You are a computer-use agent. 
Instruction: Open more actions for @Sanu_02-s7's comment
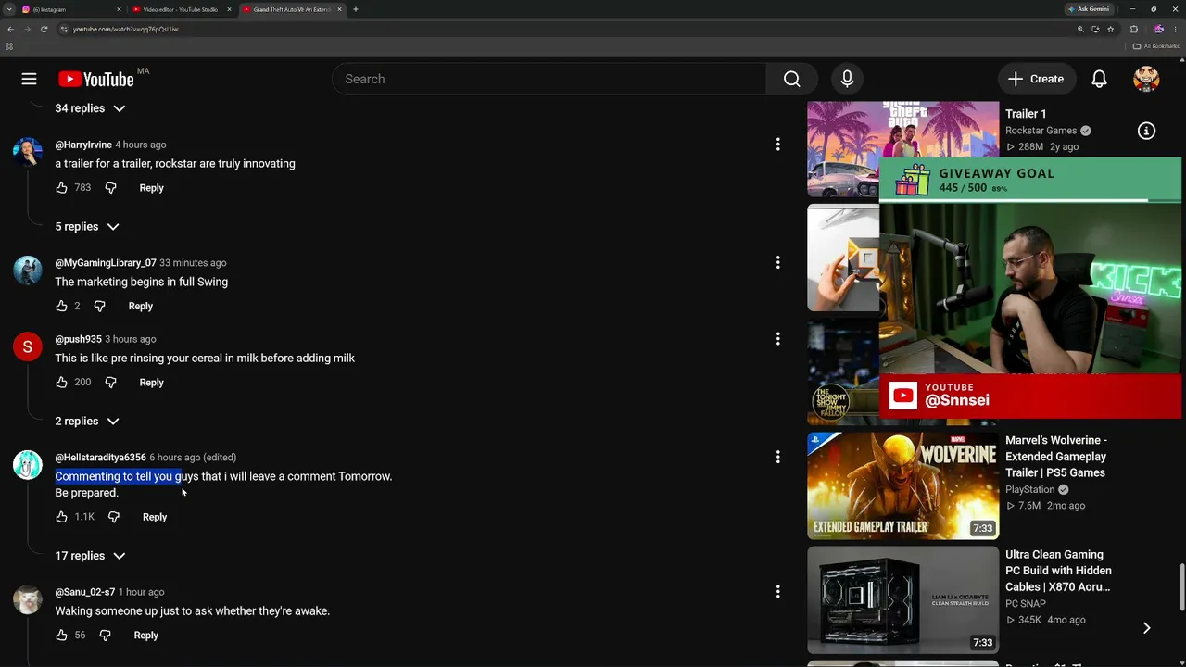point(777,592)
